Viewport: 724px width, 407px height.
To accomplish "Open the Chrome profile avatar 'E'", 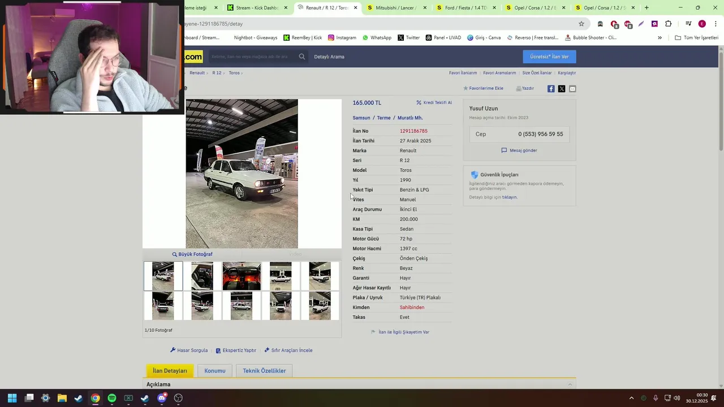I will tap(702, 24).
